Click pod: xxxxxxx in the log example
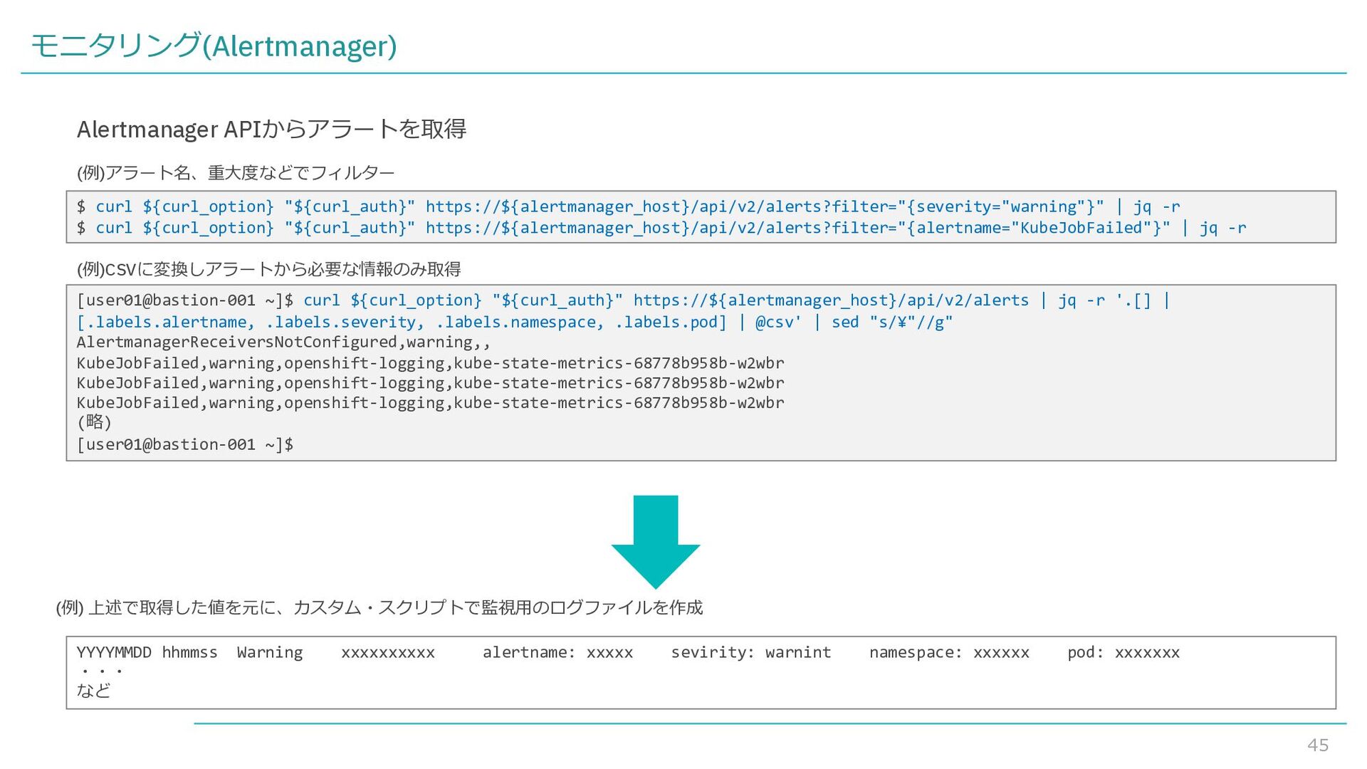 click(x=1124, y=652)
